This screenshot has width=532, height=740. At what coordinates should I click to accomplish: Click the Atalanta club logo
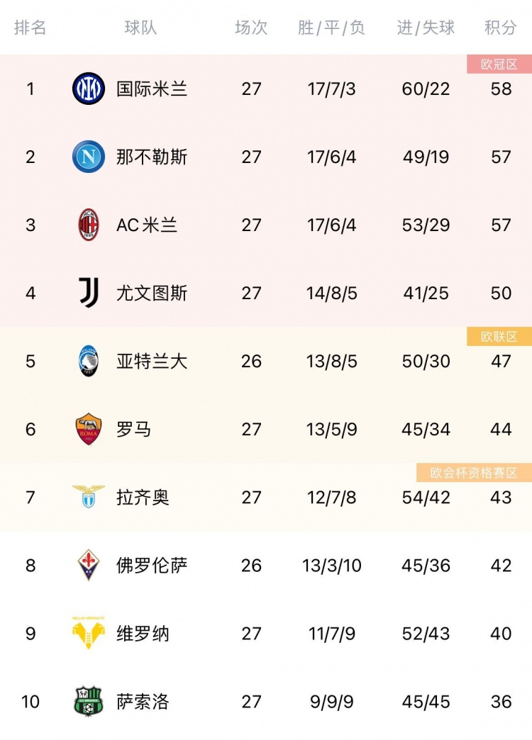(89, 361)
